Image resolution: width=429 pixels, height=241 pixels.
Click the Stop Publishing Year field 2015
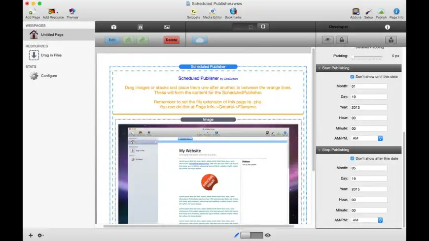click(x=369, y=189)
